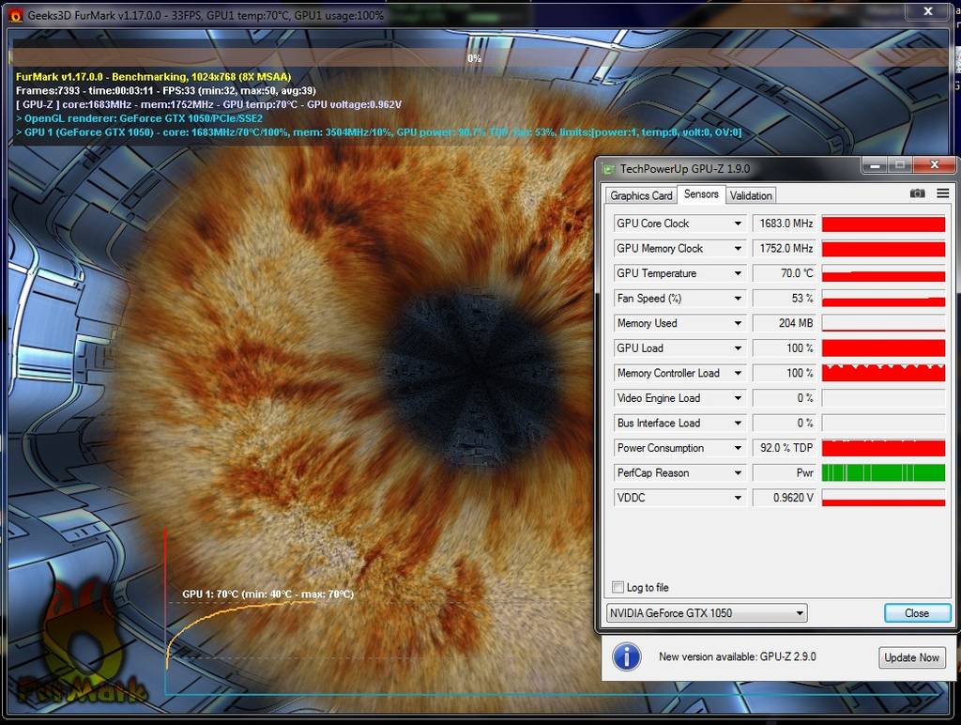Click the Frames:7393 stats line in FurMark

(x=166, y=91)
